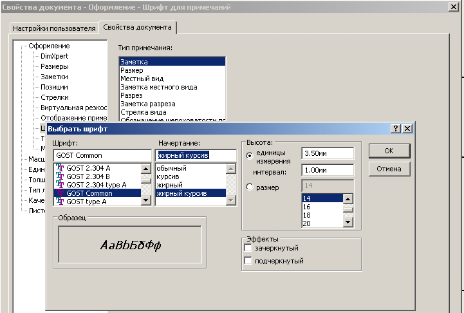Select Оформление in the settings tree
This screenshot has width=464, height=313.
[49, 46]
